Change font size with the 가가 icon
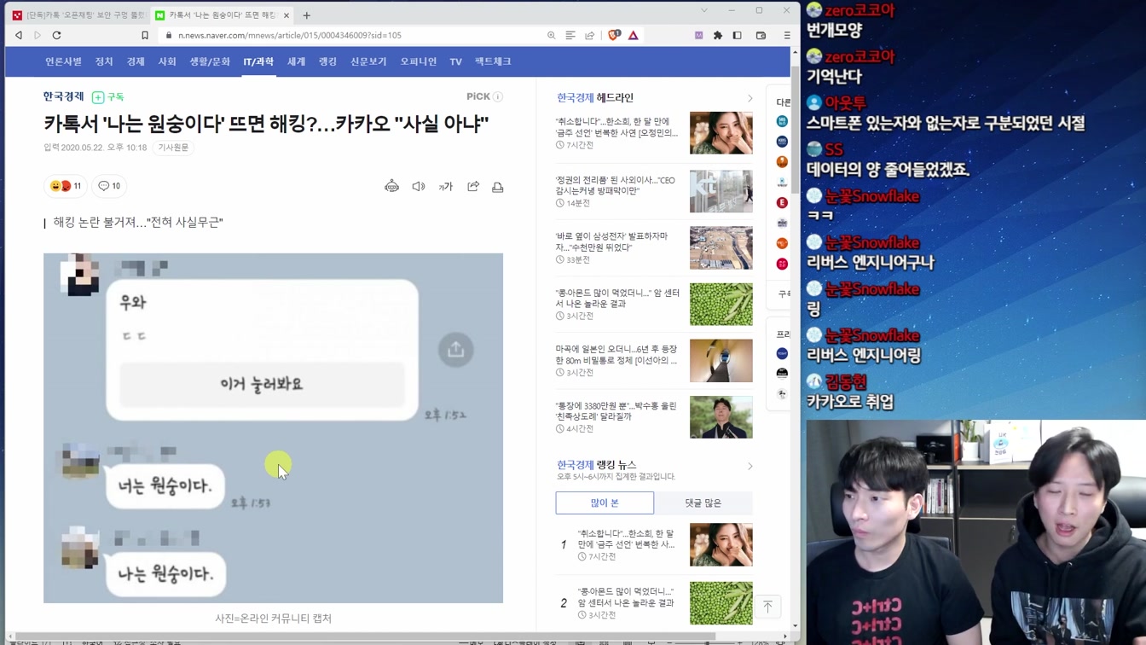This screenshot has width=1146, height=645. pos(445,186)
